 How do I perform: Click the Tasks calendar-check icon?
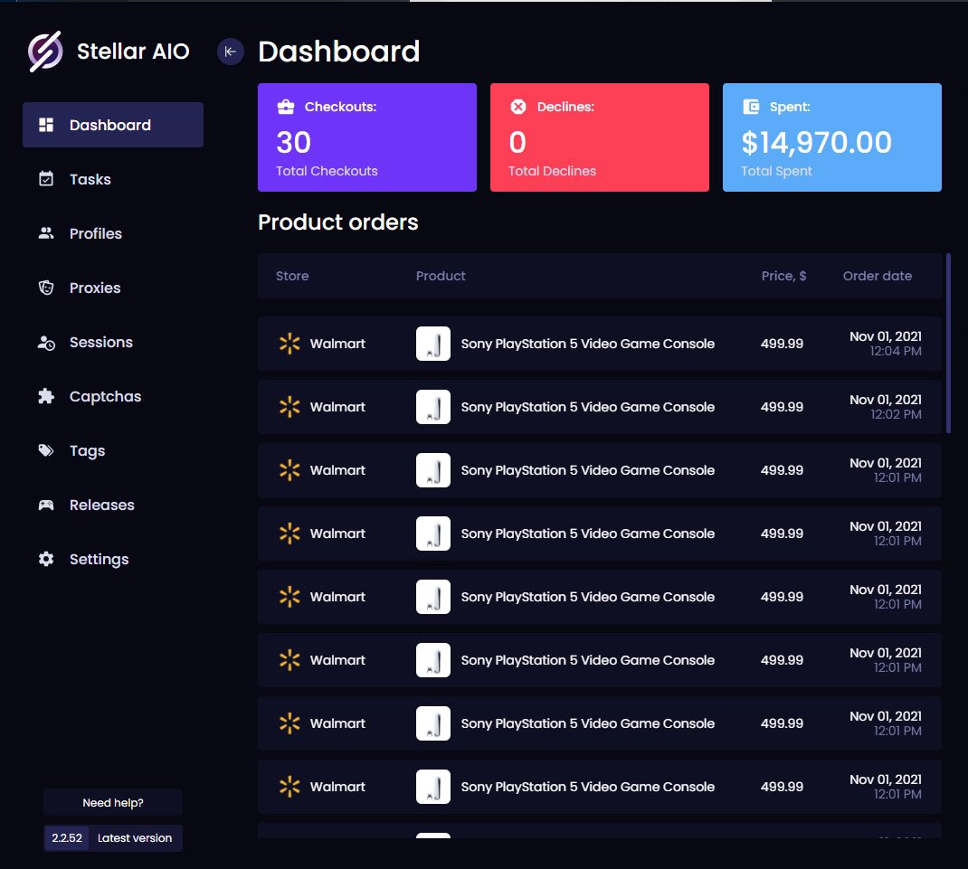46,179
